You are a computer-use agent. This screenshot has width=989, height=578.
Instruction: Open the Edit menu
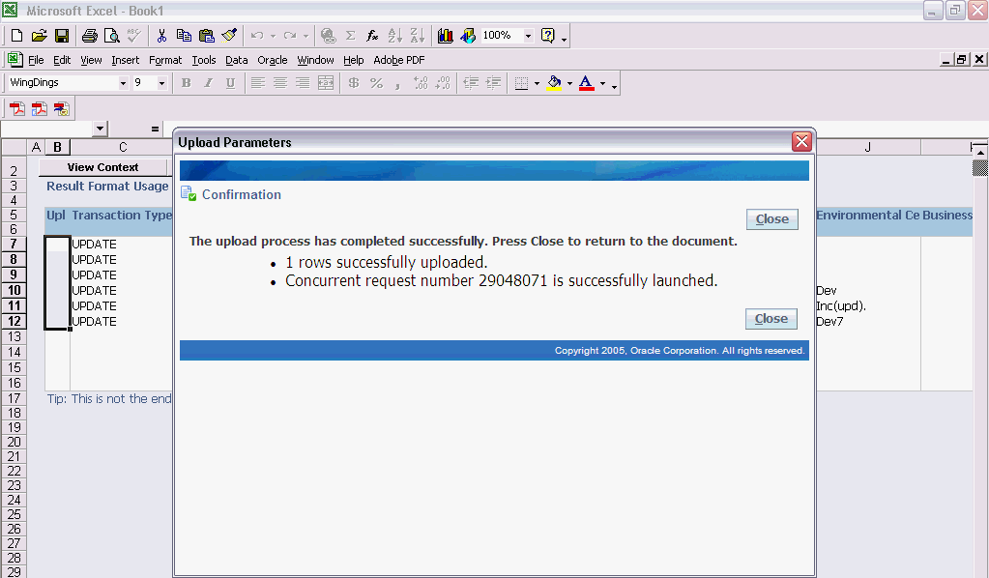click(x=62, y=60)
